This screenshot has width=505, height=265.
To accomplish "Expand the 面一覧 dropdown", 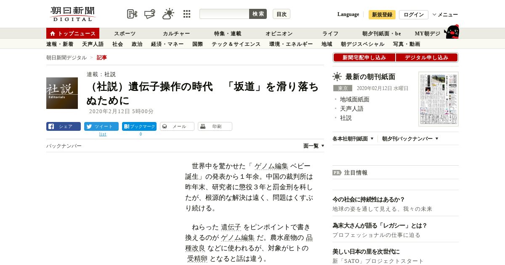I will click(314, 146).
